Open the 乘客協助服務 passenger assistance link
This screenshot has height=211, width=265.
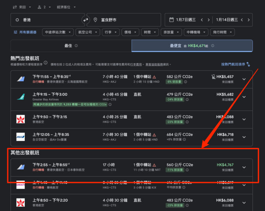click(154, 64)
